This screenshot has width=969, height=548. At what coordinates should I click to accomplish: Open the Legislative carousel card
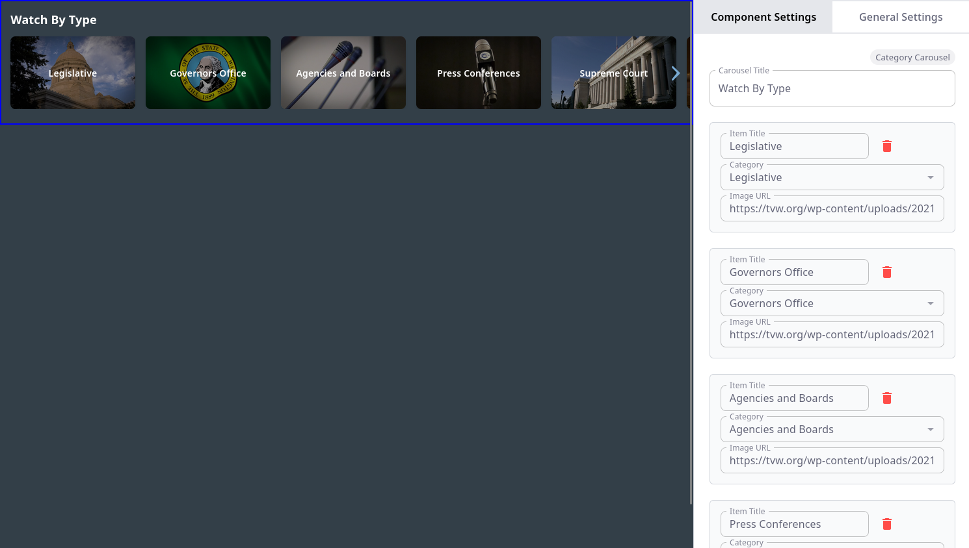73,73
